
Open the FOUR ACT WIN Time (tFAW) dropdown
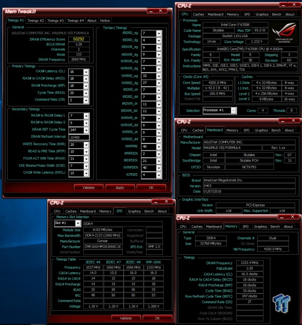click(x=86, y=159)
